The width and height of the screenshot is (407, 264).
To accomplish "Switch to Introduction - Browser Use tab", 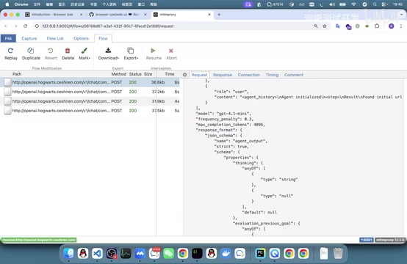I will (54, 15).
